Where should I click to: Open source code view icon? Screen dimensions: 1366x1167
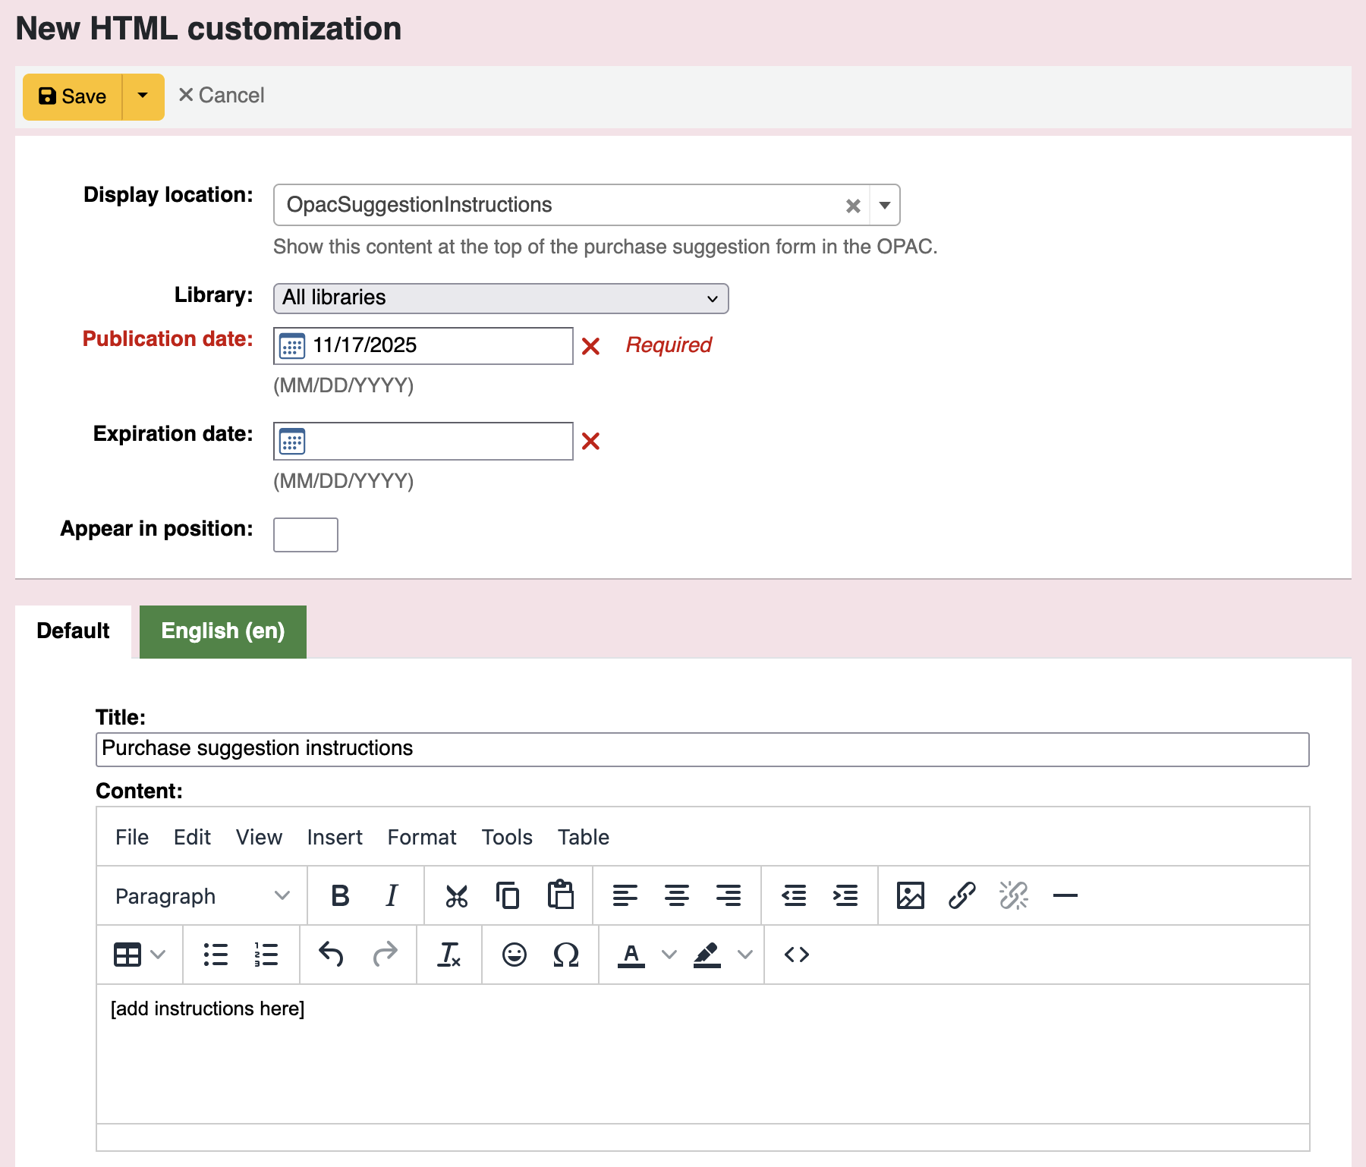click(x=796, y=955)
